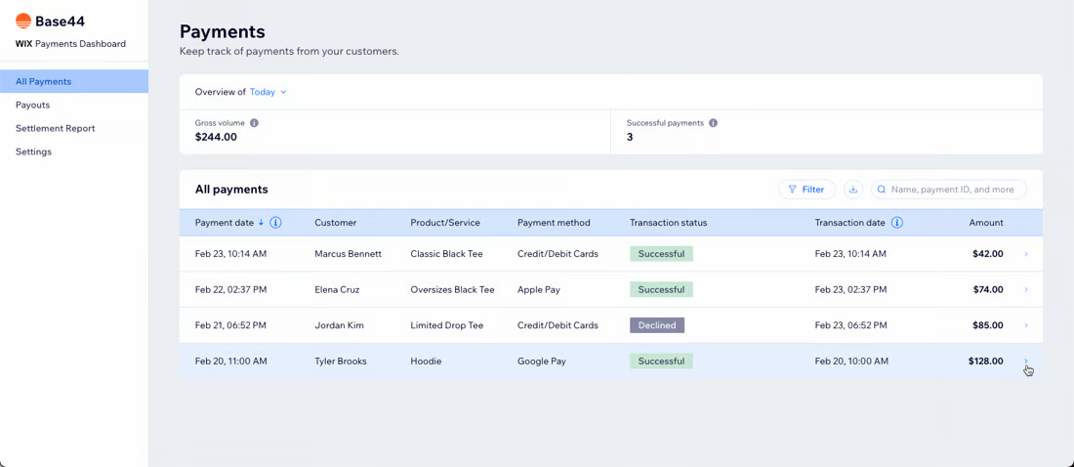Click Successful payments count 3
The width and height of the screenshot is (1074, 467).
(x=630, y=137)
